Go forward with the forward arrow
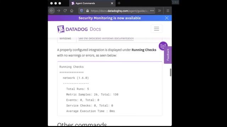 coord(59,11)
